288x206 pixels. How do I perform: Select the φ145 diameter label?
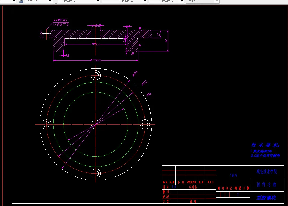[144, 83]
